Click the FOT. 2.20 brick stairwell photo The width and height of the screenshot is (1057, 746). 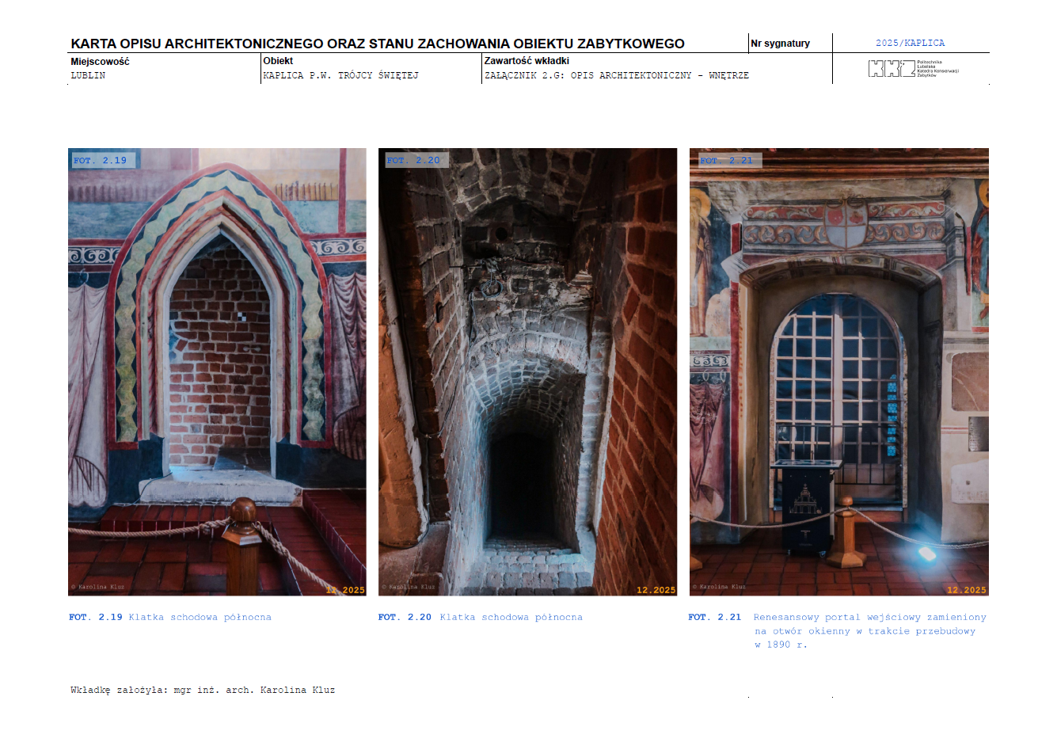point(527,371)
